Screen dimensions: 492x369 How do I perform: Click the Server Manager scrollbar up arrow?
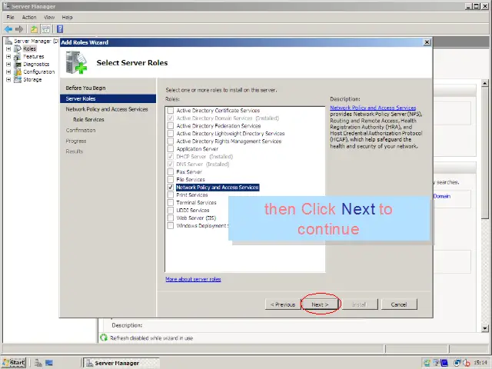485,83
